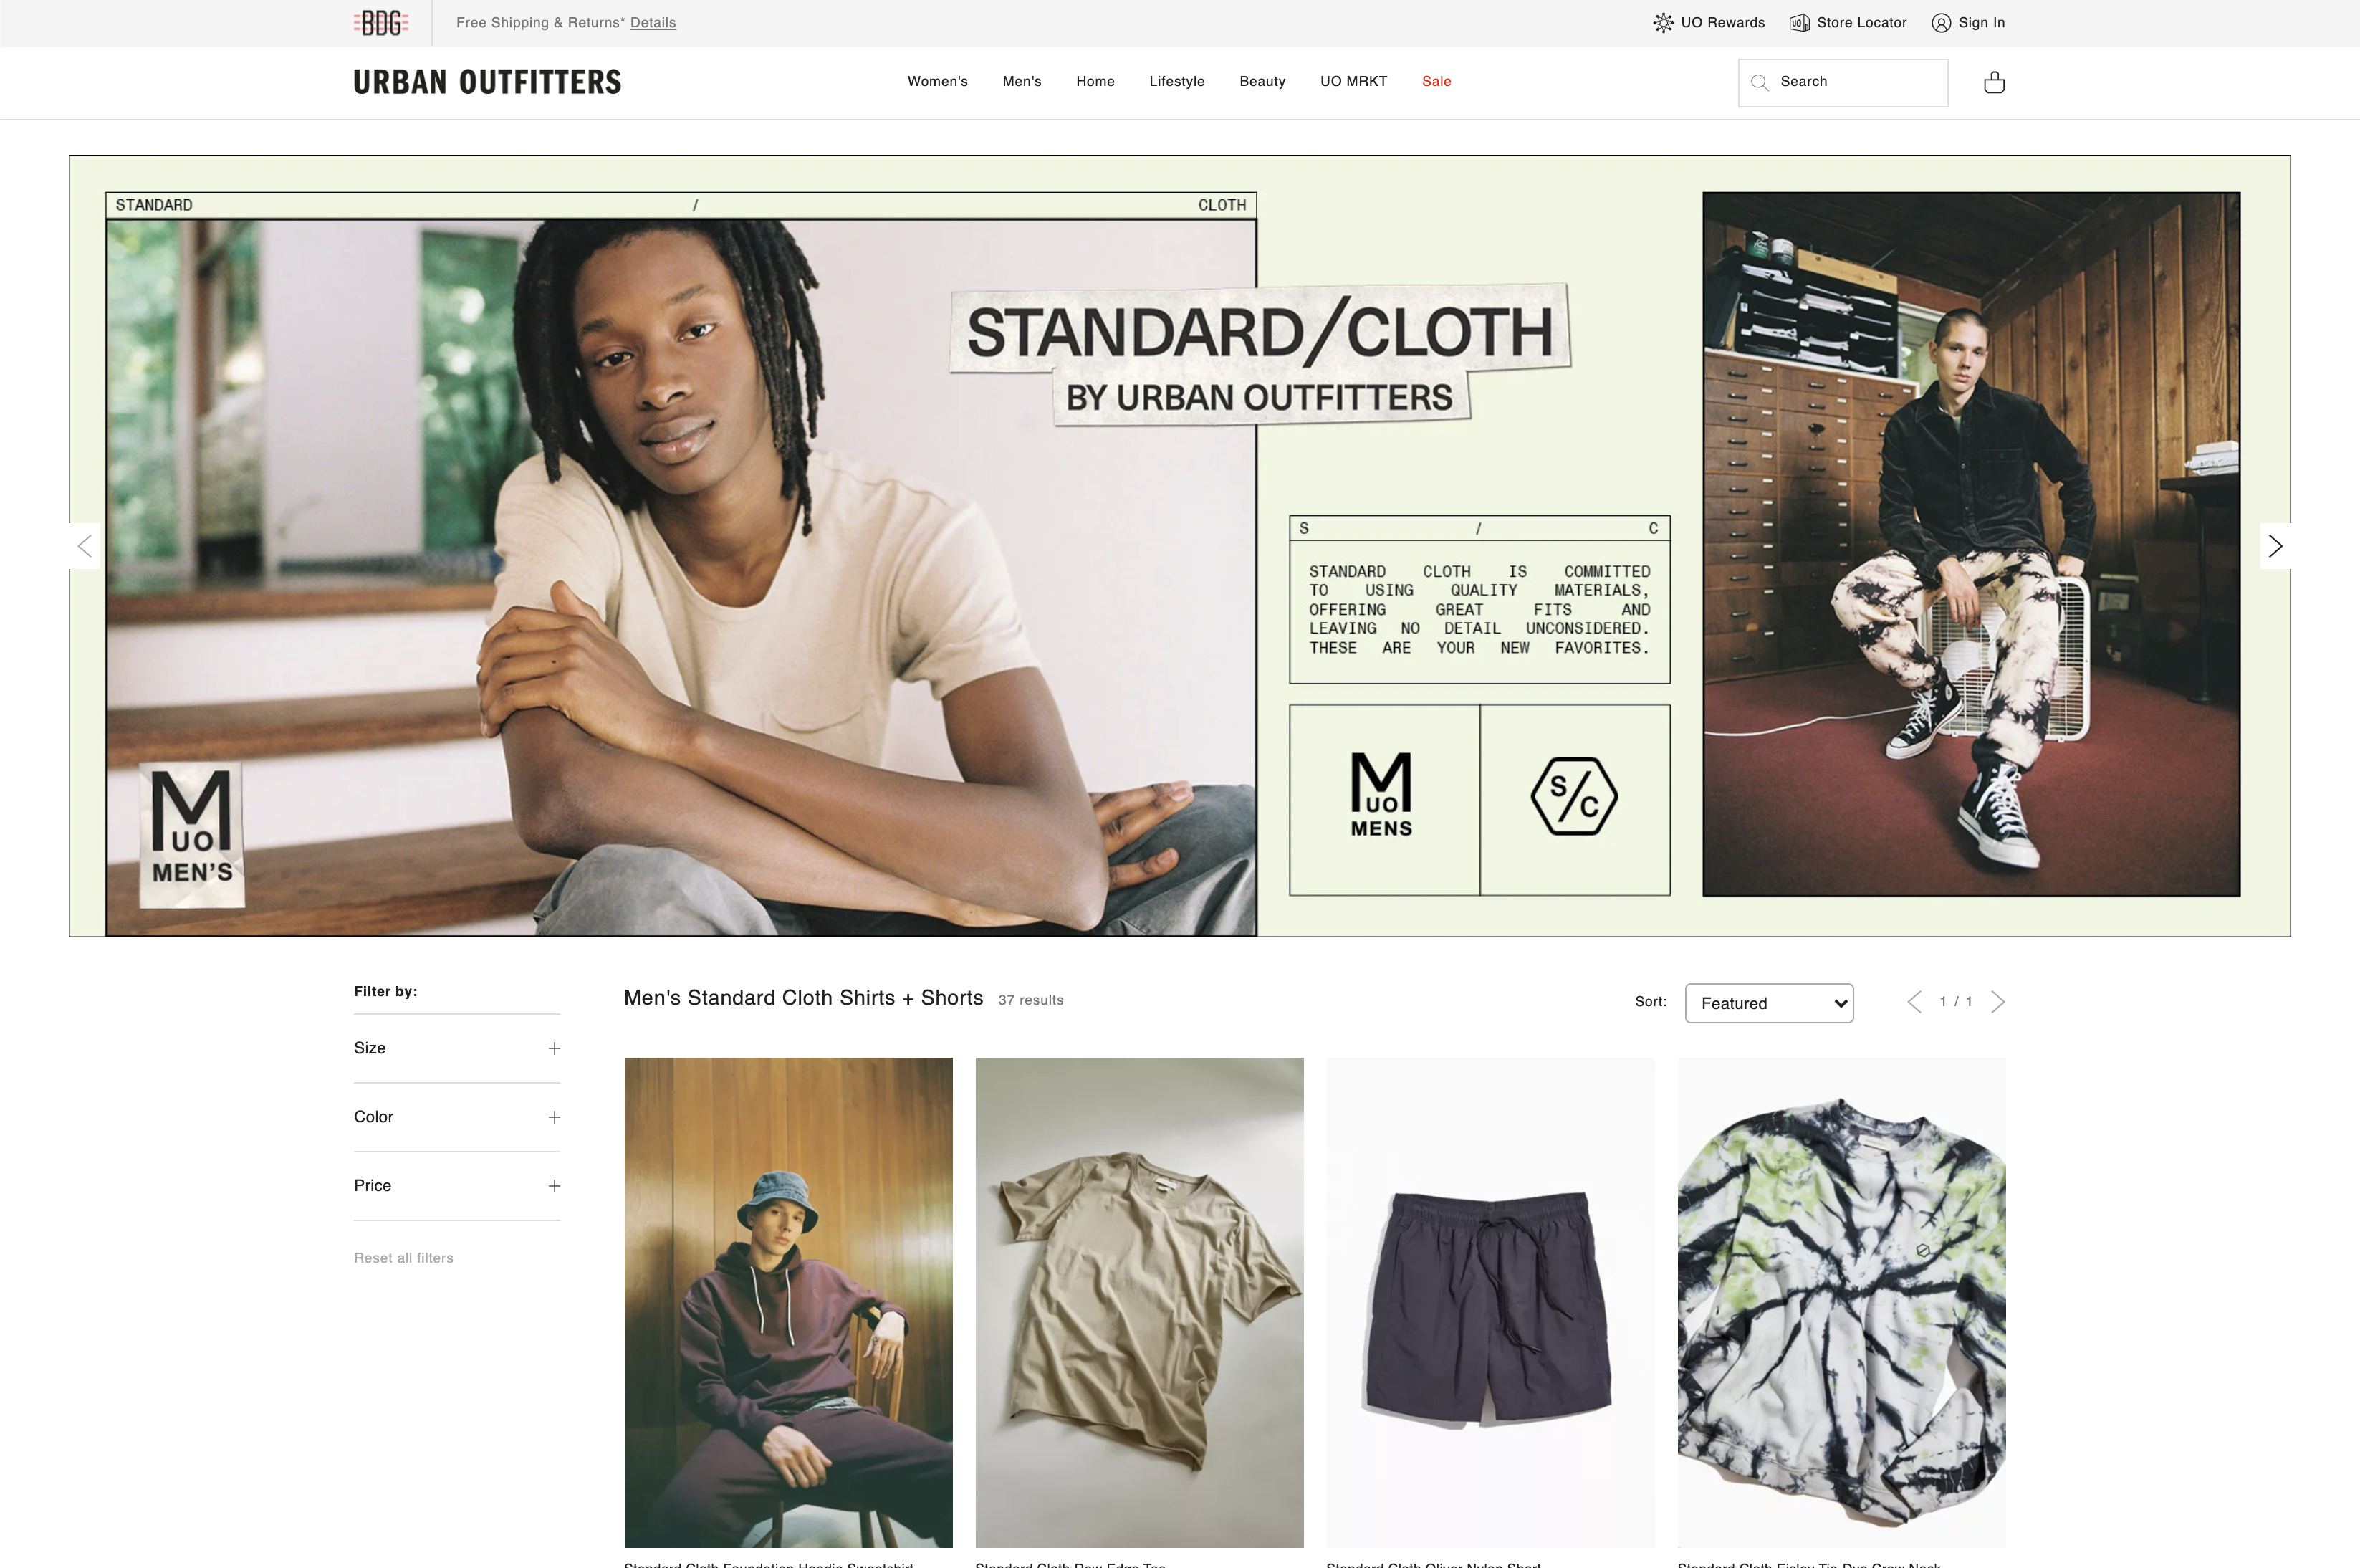Click the BDG logo in the top bar
Viewport: 2360px width, 1568px height.
coord(381,22)
